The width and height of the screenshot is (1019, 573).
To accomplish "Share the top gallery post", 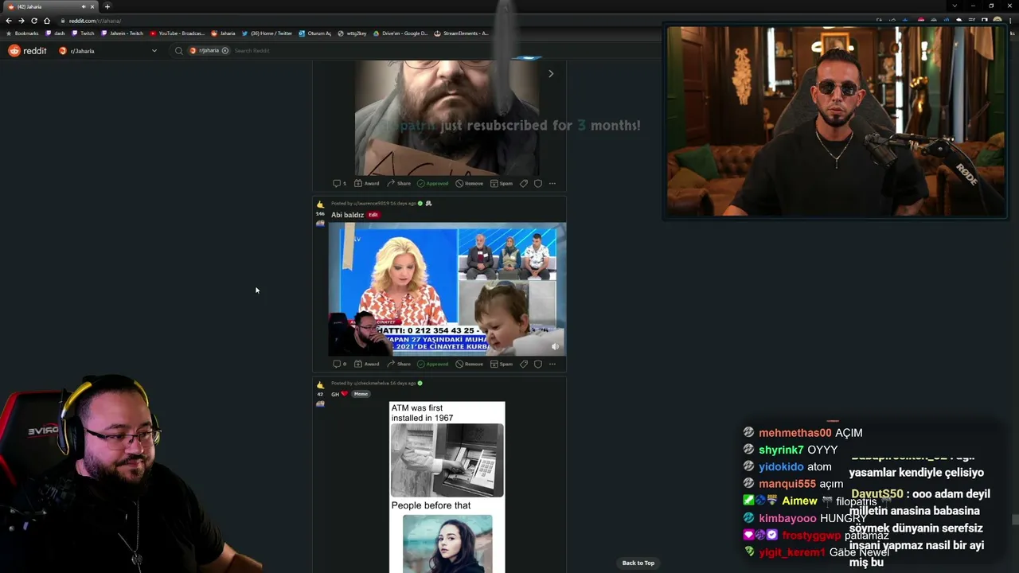I will coord(400,184).
